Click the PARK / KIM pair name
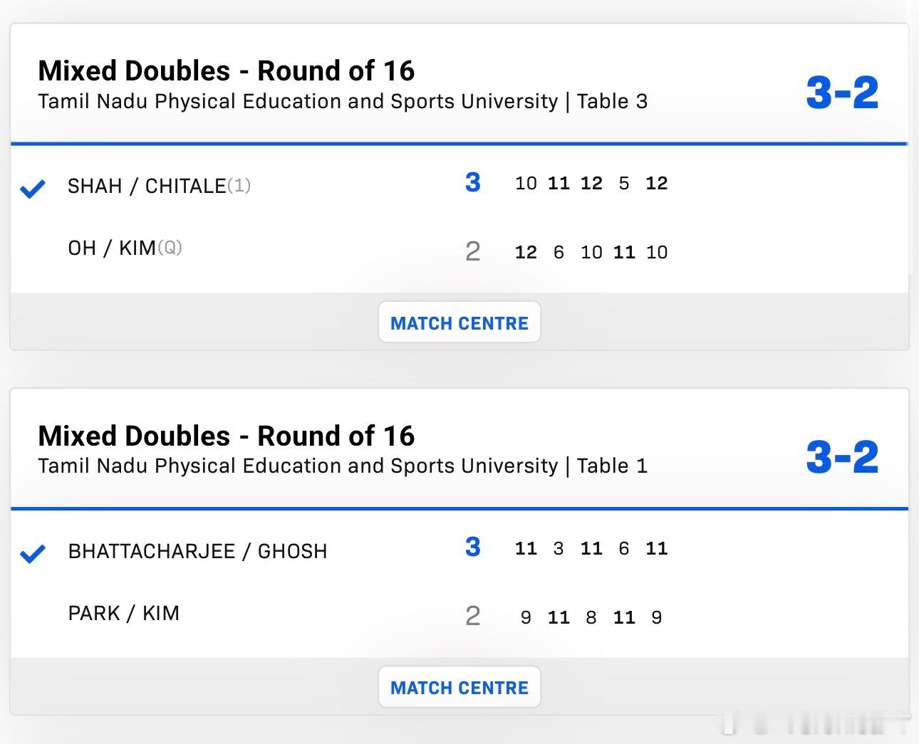The height and width of the screenshot is (744, 919). coord(123,613)
